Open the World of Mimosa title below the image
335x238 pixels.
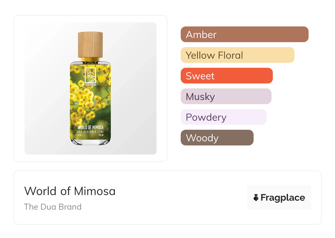point(70,191)
